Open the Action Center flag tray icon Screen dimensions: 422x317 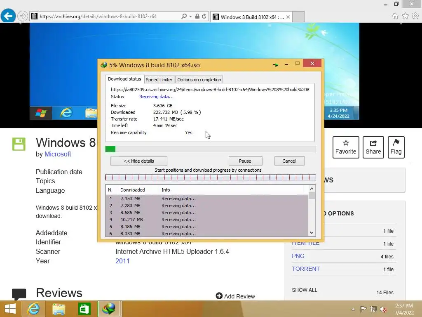pos(363,309)
